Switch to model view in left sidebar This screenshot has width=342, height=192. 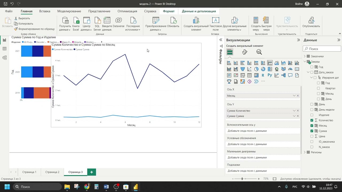coord(4,58)
